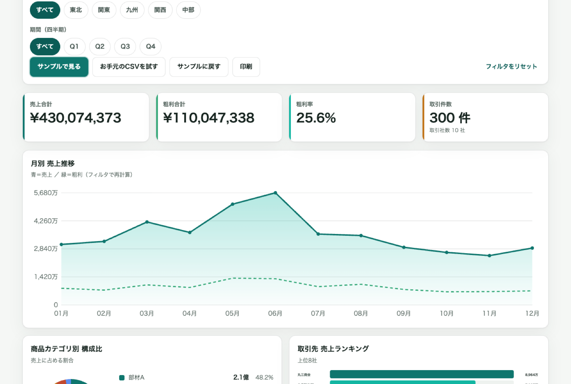Image resolution: width=571 pixels, height=384 pixels.
Task: Select the 関東 region filter chip
Action: pos(104,10)
